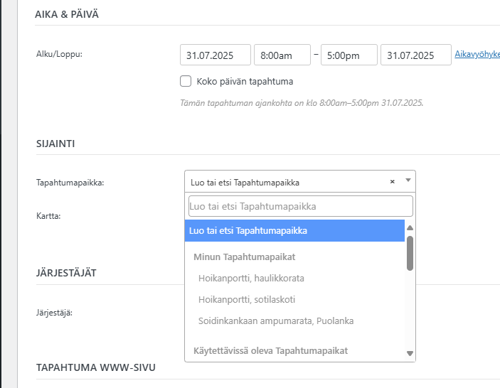Open the 8:00am start time field
The width and height of the screenshot is (500, 388).
click(282, 55)
